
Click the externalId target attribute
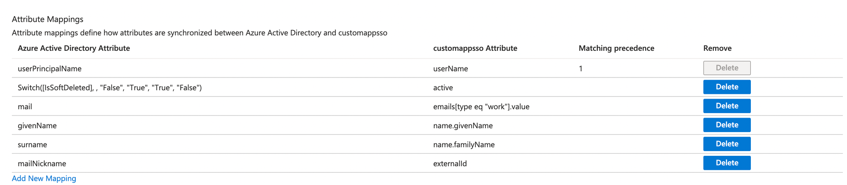(x=450, y=164)
